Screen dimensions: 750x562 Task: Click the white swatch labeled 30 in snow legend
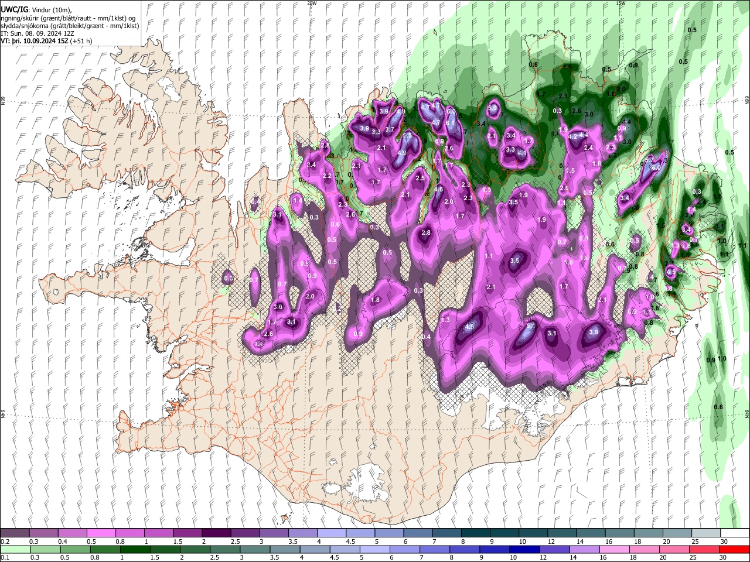(734, 533)
